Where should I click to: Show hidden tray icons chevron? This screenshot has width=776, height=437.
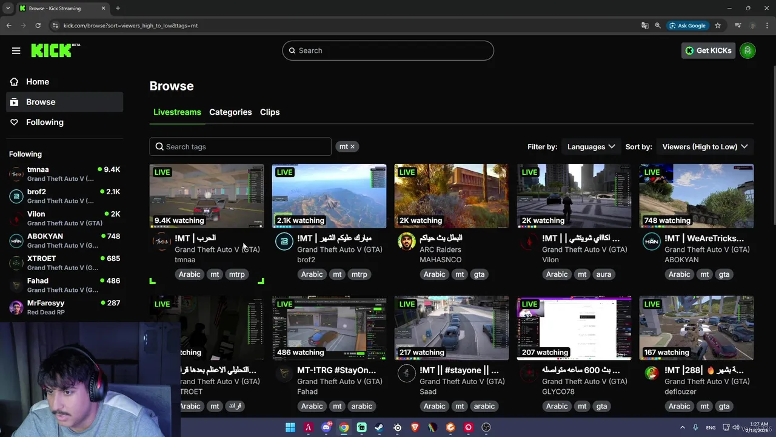coord(682,427)
